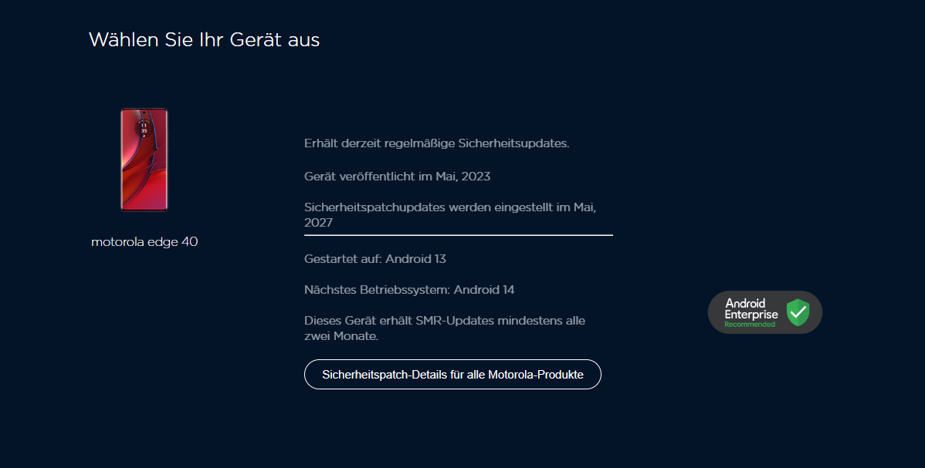Click the Nächstes Betriebssystem label
The height and width of the screenshot is (468, 925).
(377, 290)
